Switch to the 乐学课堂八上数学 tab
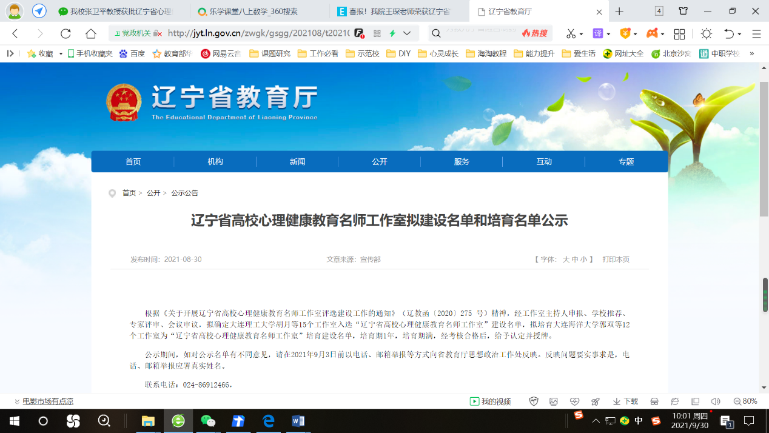Viewport: 769px width, 433px height. 261,12
